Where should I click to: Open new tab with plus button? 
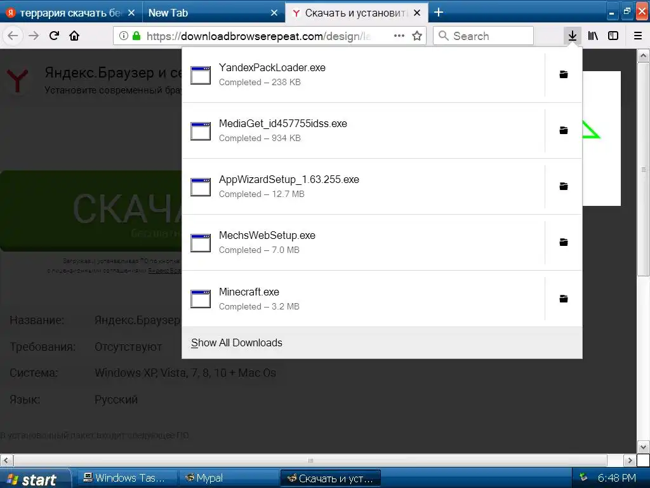(x=438, y=13)
